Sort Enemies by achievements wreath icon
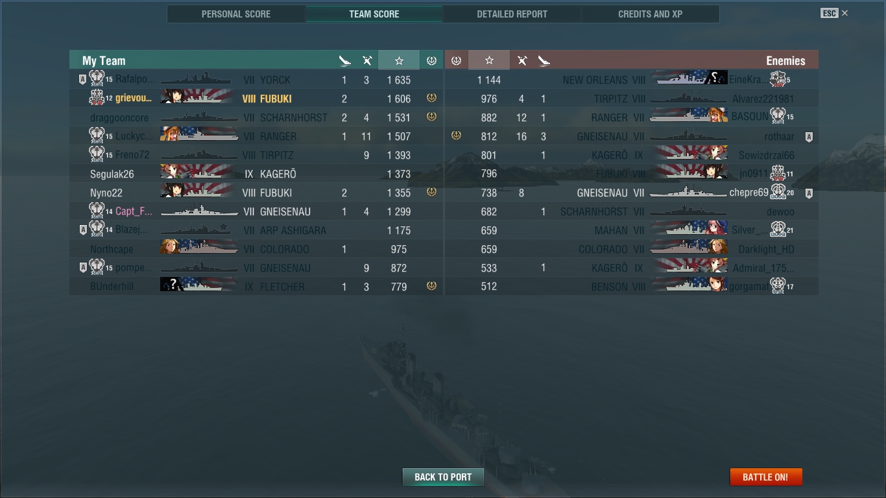Screen dimensions: 886x498 [x=456, y=60]
